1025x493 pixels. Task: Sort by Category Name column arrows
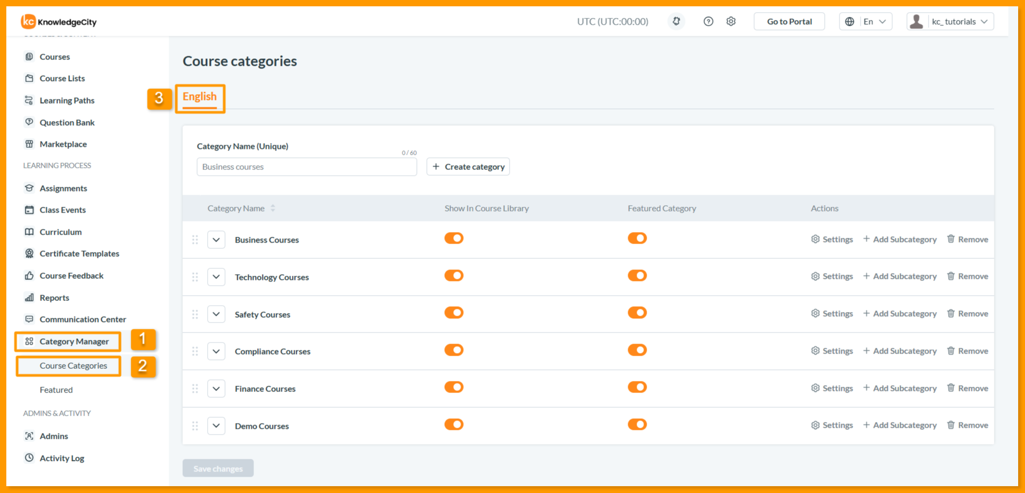tap(273, 208)
